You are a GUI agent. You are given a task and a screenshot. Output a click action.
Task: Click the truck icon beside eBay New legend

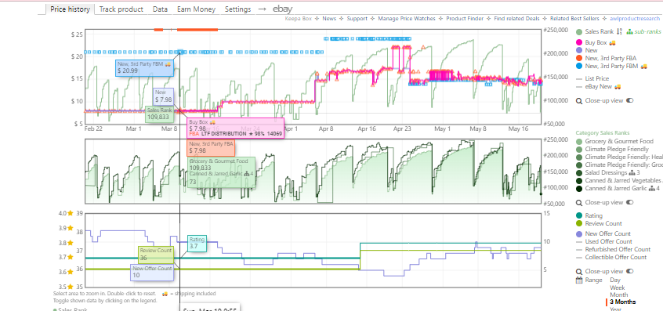click(618, 87)
